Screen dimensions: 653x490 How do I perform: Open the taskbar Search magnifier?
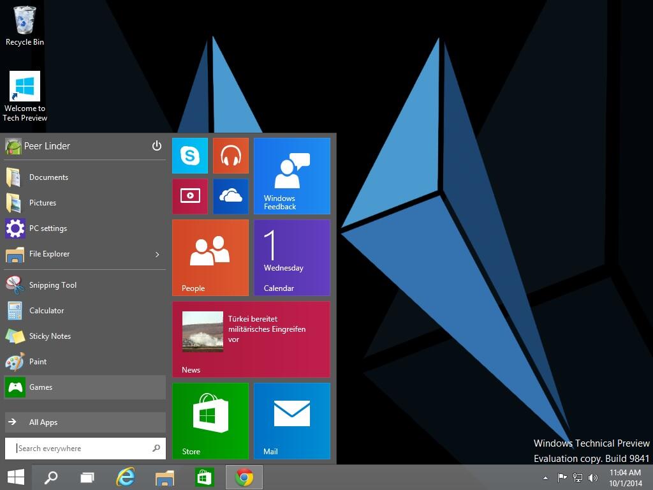pos(51,477)
